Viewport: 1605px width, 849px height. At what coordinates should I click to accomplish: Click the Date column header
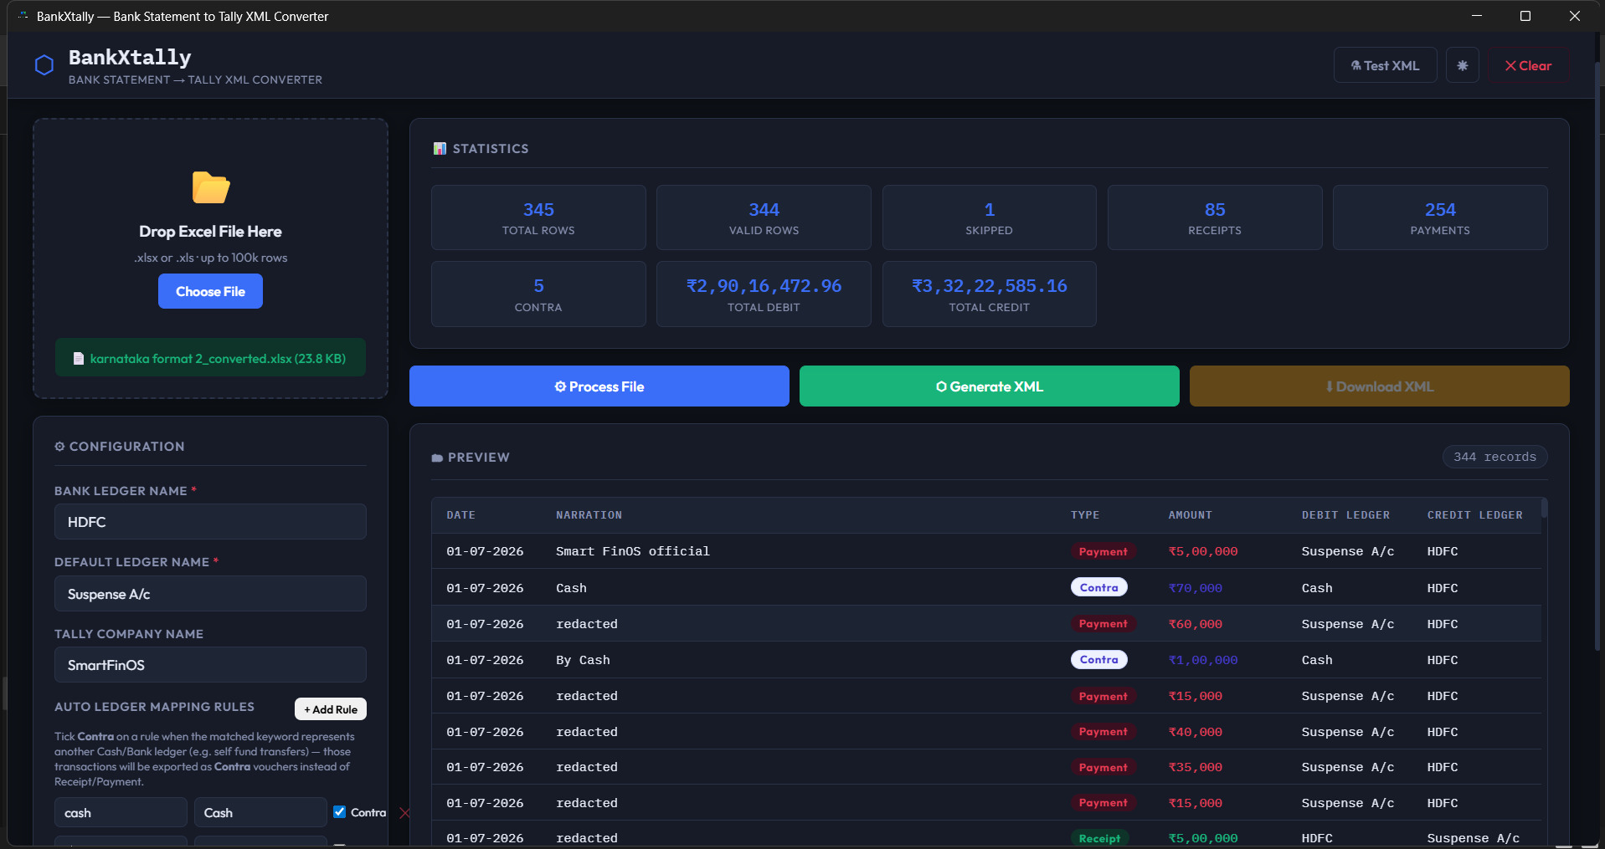[x=460, y=515]
